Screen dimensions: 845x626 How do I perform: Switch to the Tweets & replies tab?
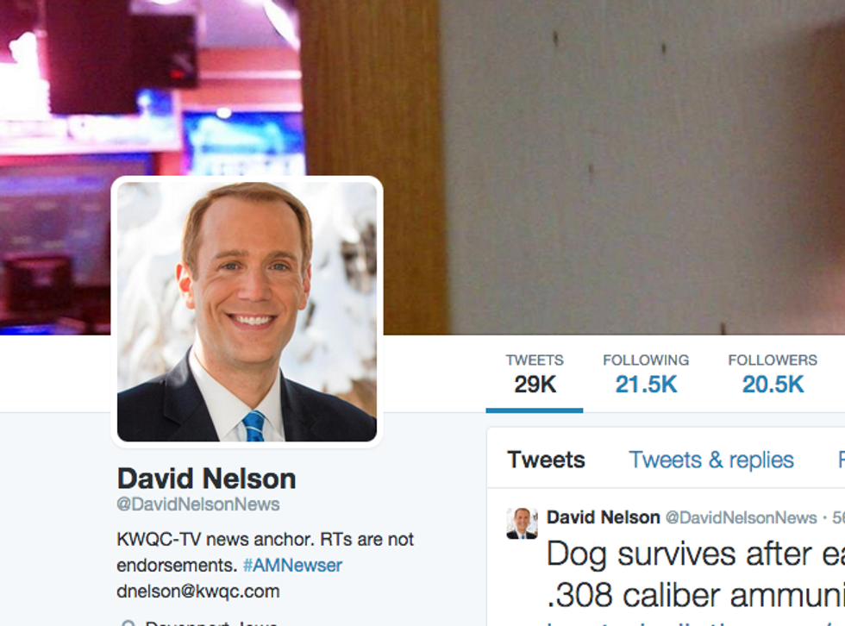pyautogui.click(x=711, y=460)
